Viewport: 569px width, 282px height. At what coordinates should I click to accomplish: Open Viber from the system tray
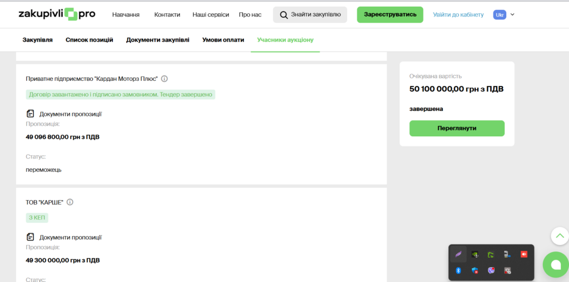coord(491,270)
